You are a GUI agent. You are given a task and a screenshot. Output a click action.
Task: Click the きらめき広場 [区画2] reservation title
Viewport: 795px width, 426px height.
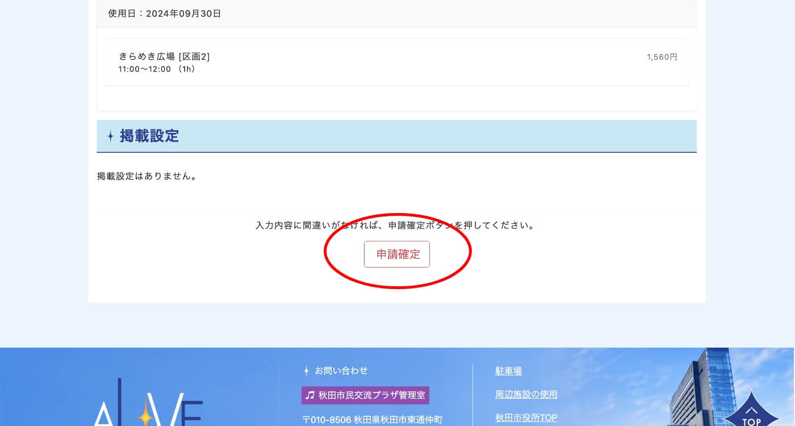click(x=164, y=56)
